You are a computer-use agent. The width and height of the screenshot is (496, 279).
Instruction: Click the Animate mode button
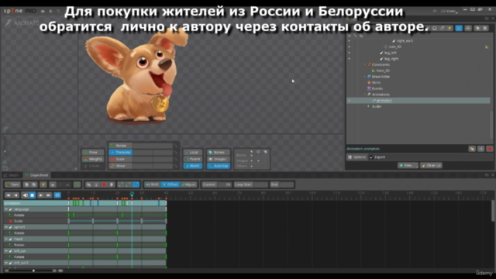coord(22,22)
